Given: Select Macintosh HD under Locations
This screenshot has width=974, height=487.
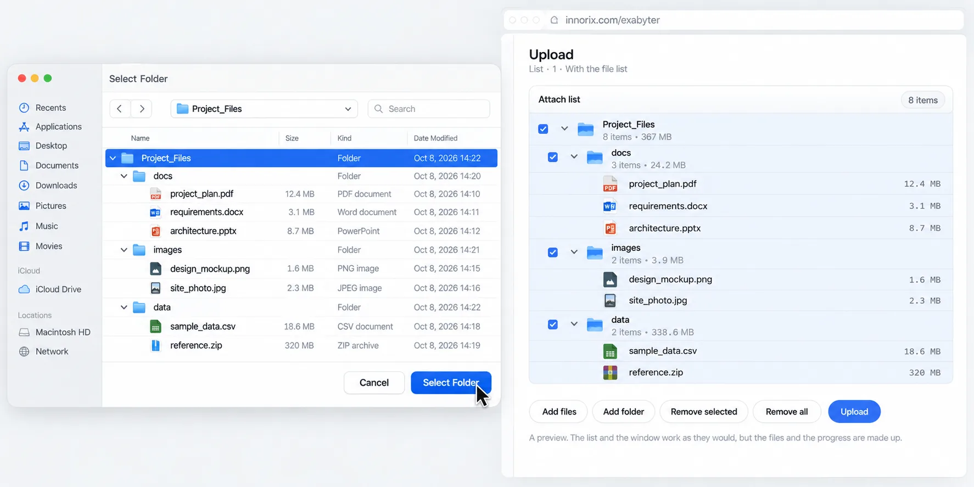Looking at the screenshot, I should pos(54,332).
